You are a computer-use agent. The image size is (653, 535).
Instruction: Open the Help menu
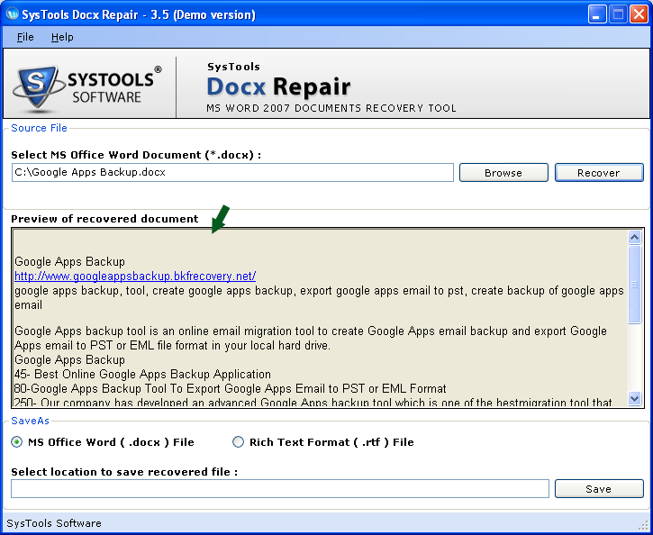62,37
